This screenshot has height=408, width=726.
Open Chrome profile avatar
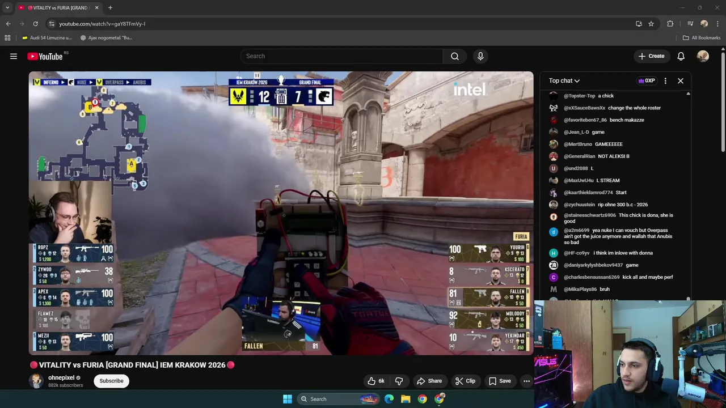tap(704, 24)
